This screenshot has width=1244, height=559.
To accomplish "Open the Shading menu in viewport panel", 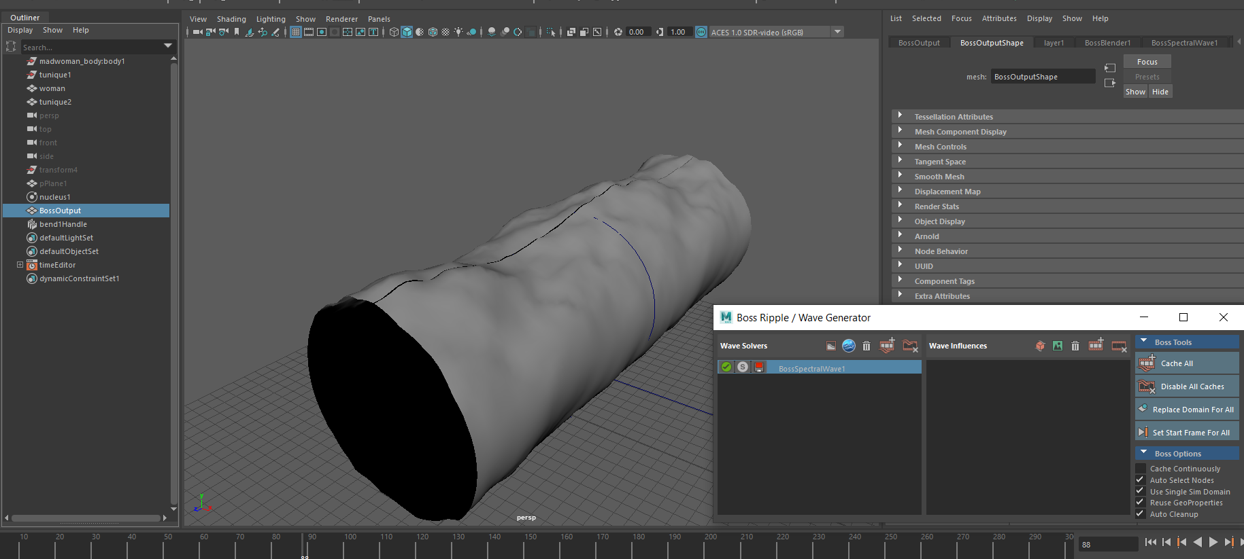I will [x=231, y=19].
